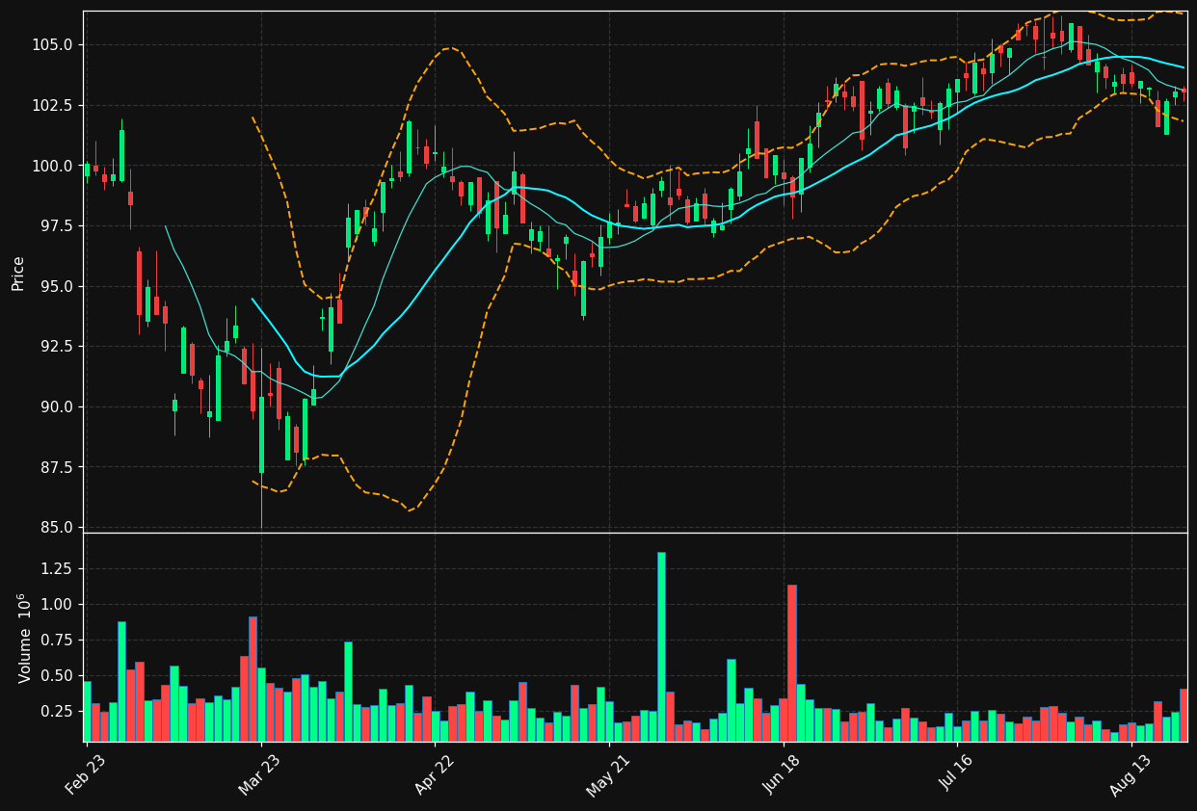Click the 1.00 volume axis tick label
Image resolution: width=1197 pixels, height=811 pixels.
(58, 604)
